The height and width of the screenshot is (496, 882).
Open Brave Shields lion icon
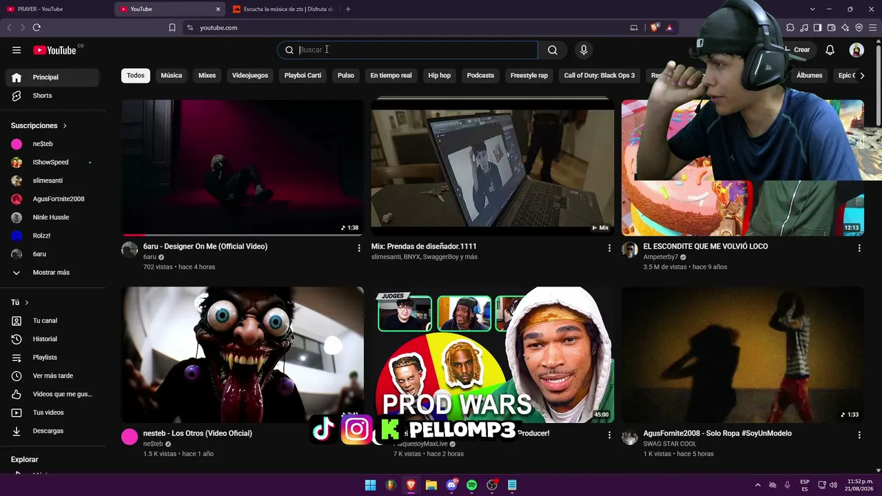tap(655, 28)
